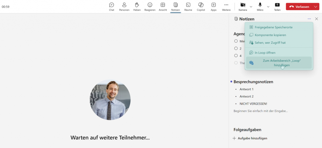Launch Copilot in the meeting

(201, 7)
